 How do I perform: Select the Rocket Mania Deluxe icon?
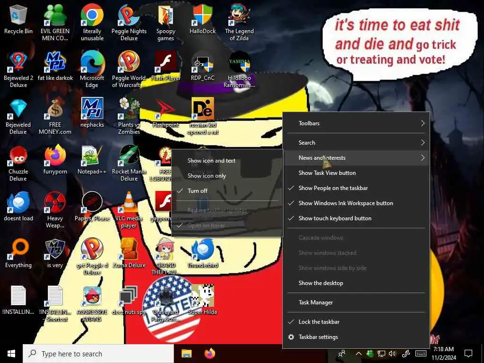[x=129, y=163]
